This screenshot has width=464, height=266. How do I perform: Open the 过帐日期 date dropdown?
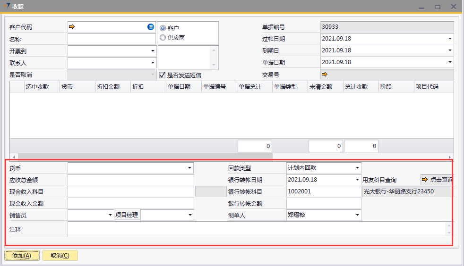(449, 39)
